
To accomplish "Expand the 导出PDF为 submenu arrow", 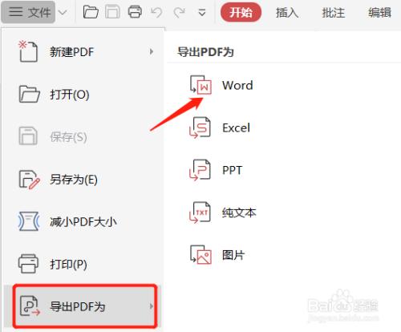I will [x=152, y=306].
